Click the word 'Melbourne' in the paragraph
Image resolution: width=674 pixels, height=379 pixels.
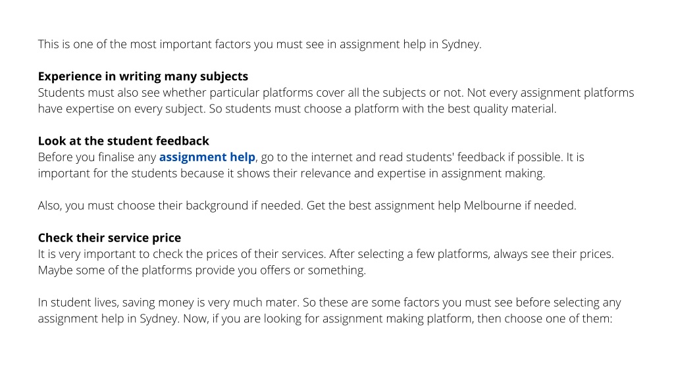point(492,205)
